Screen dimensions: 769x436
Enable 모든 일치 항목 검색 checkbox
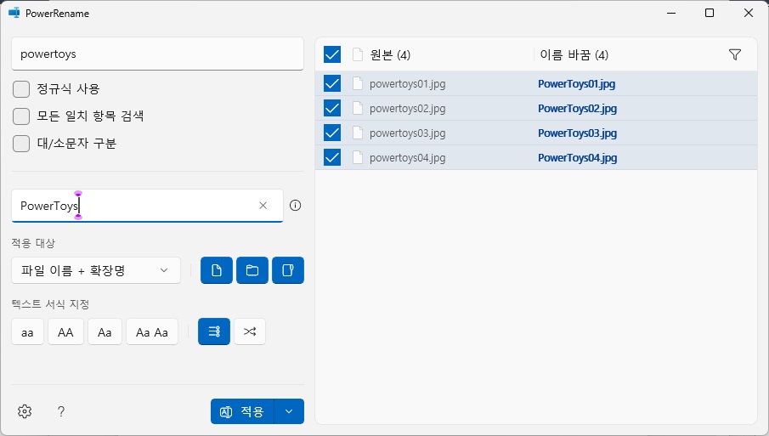point(21,116)
